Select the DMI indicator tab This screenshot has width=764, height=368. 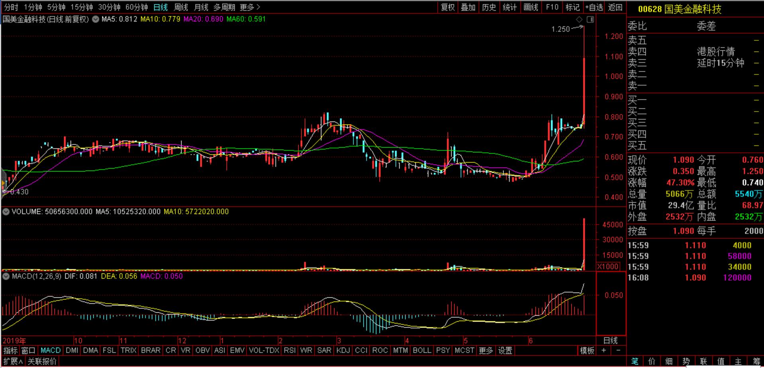[x=72, y=350]
